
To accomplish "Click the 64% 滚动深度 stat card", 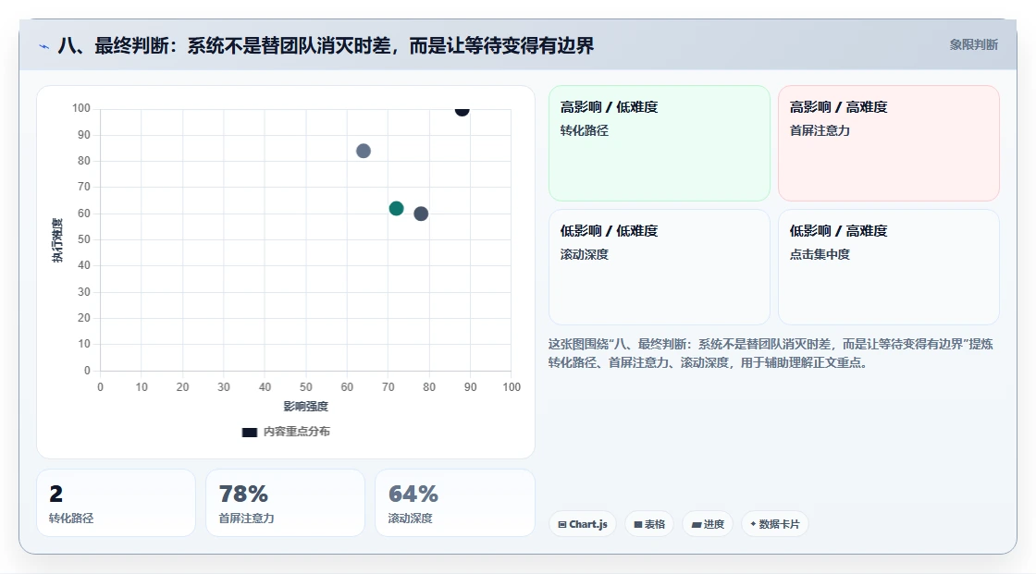I will click(454, 504).
